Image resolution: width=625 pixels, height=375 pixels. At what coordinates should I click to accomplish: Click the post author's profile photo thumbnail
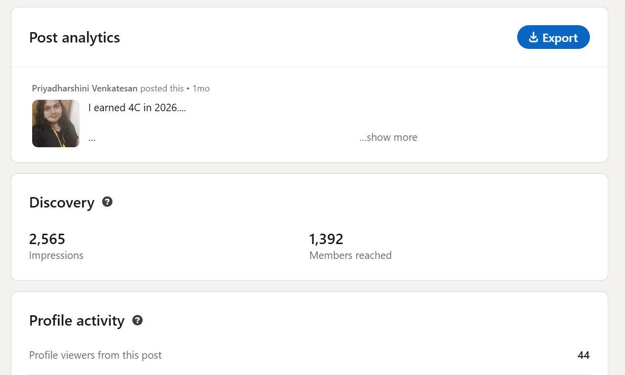[56, 124]
